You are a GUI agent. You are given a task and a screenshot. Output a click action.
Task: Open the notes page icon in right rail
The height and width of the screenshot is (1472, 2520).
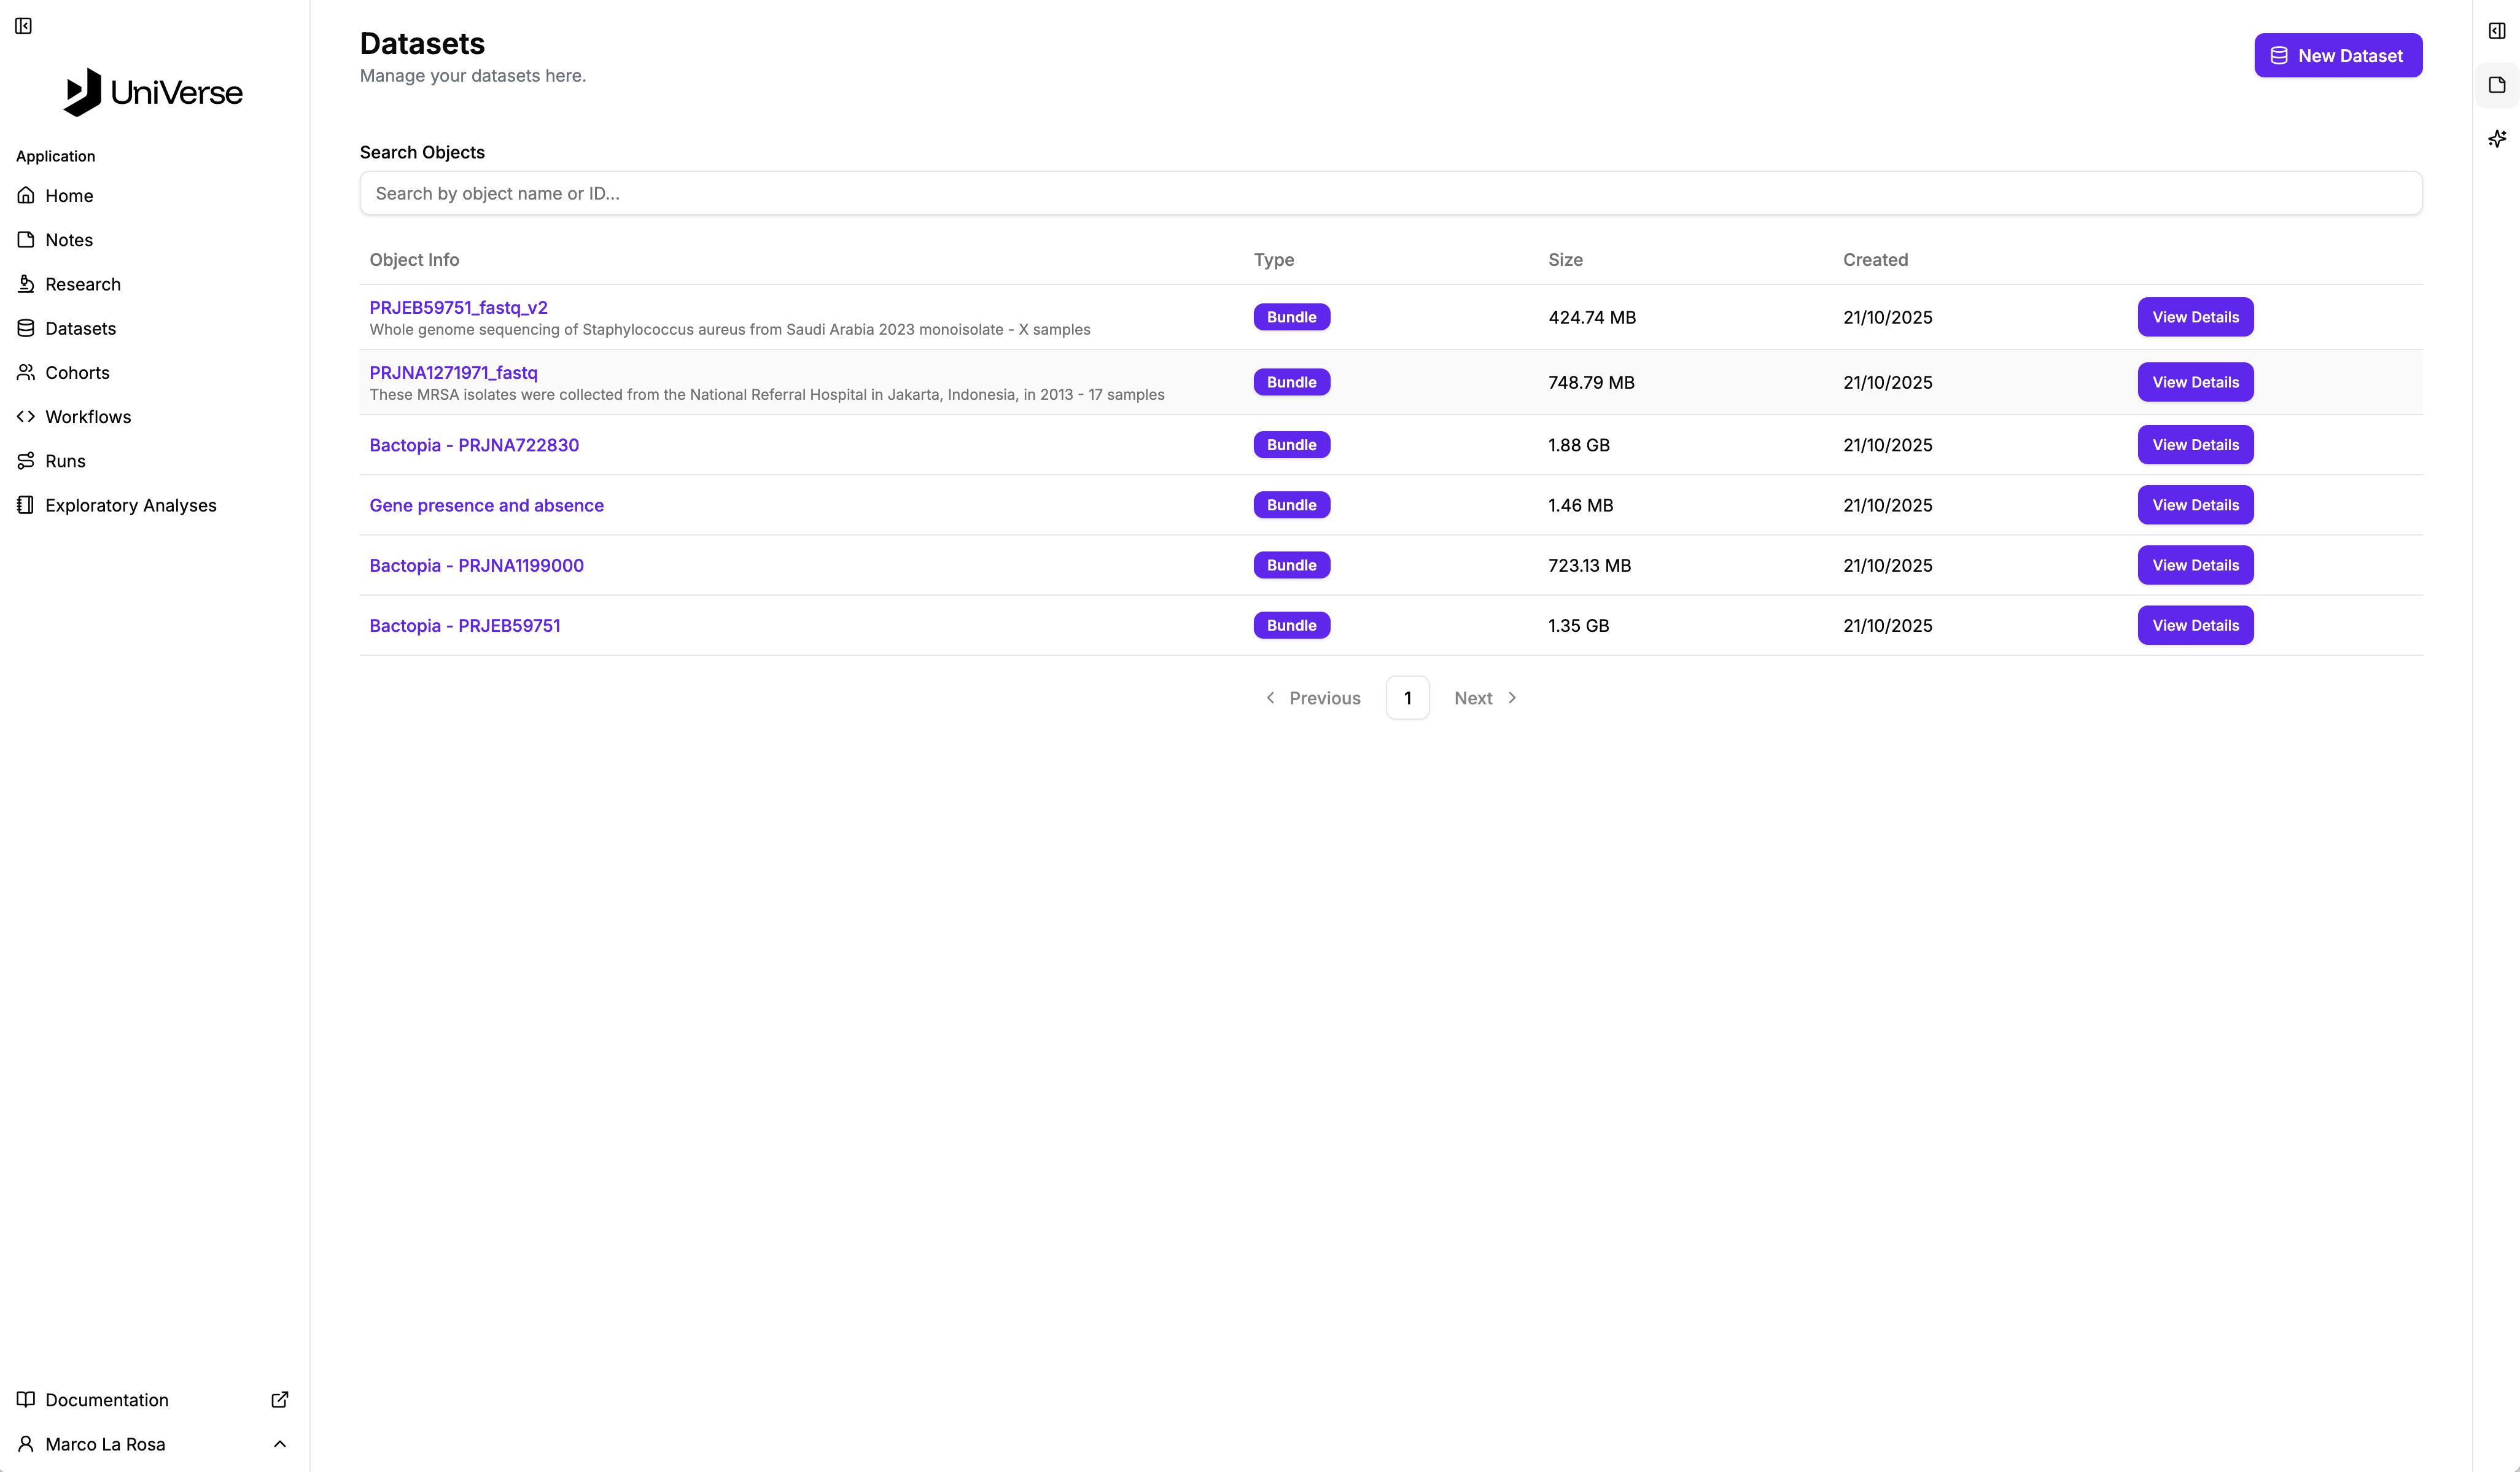click(x=2496, y=85)
